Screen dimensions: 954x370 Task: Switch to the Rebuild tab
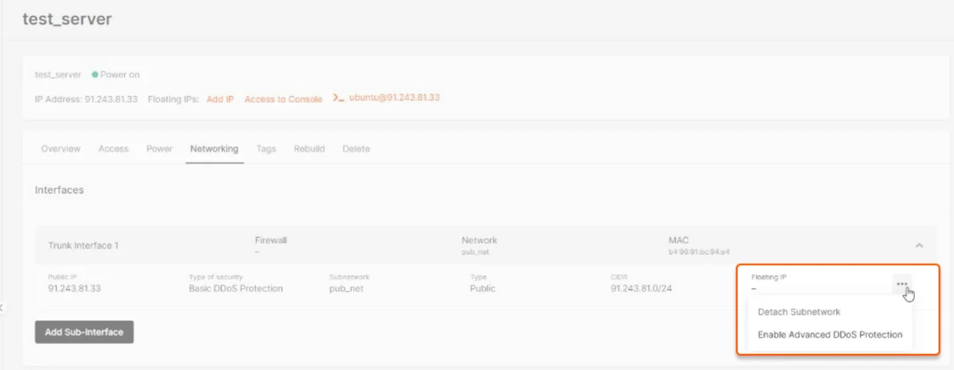click(309, 148)
